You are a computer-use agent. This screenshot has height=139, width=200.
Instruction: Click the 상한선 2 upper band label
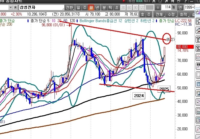tap(131, 21)
